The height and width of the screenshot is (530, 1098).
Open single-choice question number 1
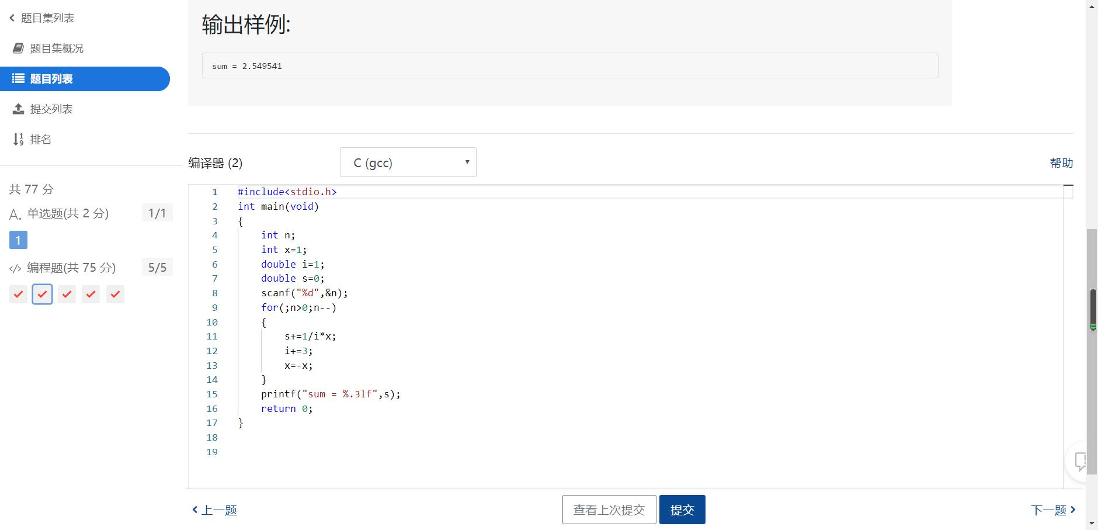(18, 240)
